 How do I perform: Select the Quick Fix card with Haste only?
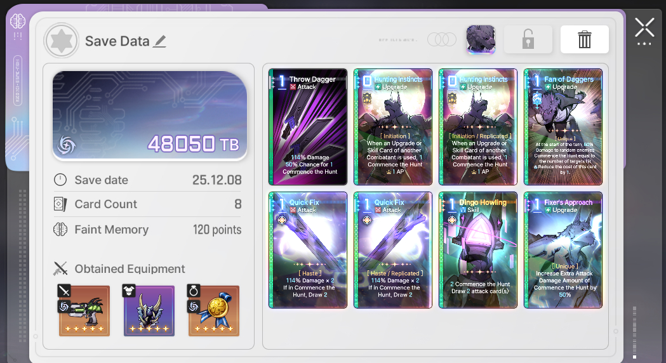(x=308, y=250)
